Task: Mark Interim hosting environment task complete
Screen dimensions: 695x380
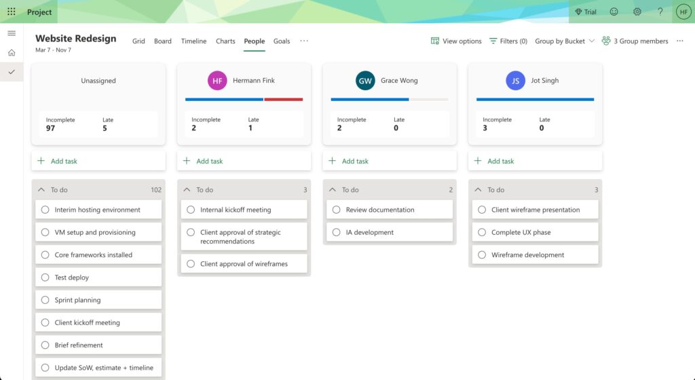Action: [x=45, y=210]
